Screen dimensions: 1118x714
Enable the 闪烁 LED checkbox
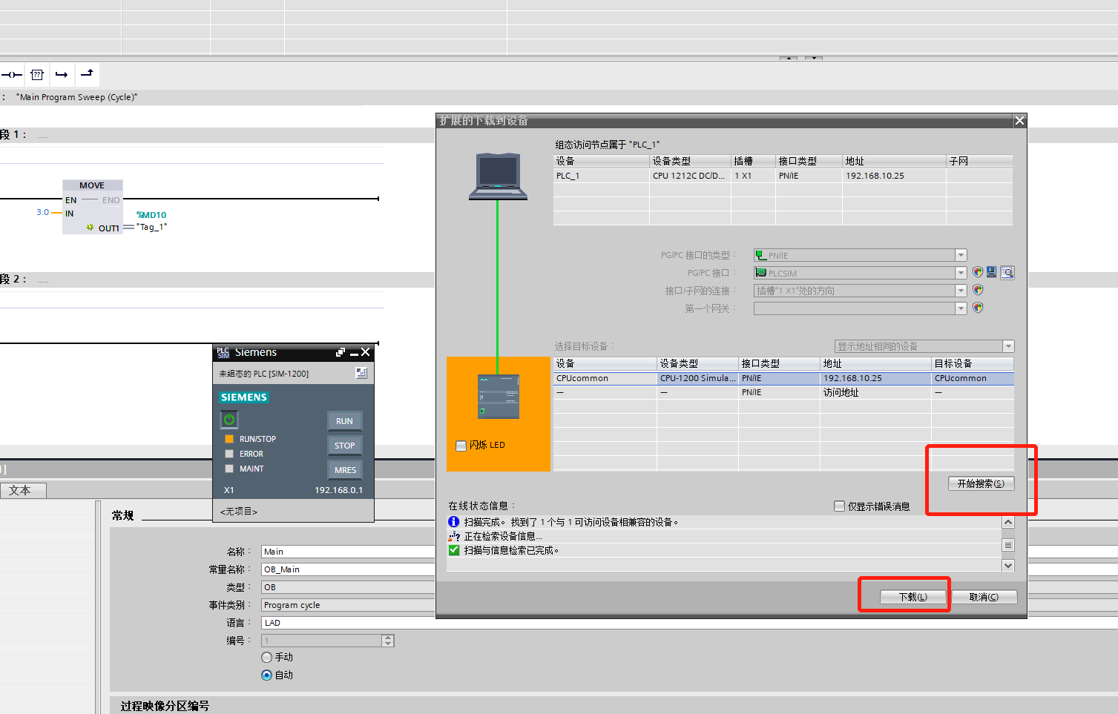tap(461, 446)
